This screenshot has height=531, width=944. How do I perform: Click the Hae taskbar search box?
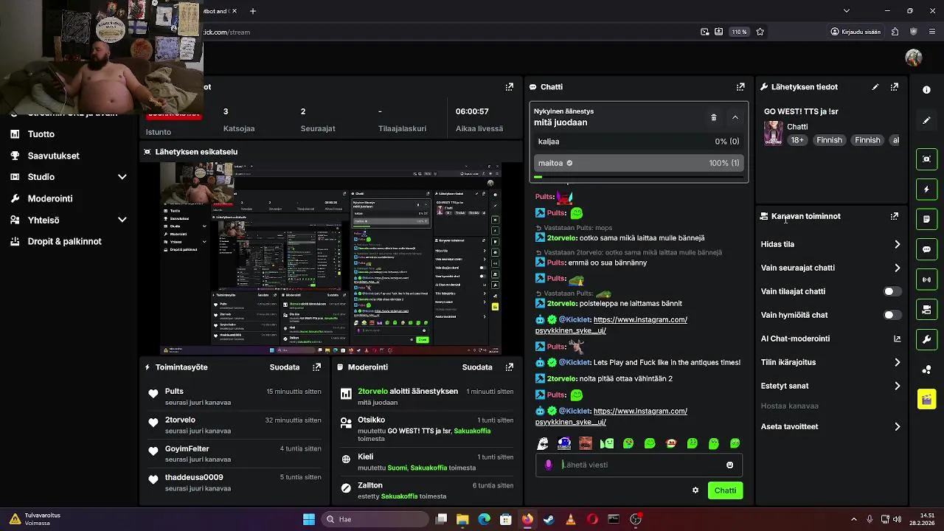[375, 519]
